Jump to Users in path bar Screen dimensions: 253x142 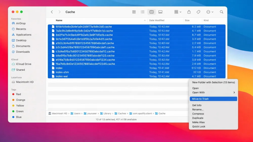point(75,113)
